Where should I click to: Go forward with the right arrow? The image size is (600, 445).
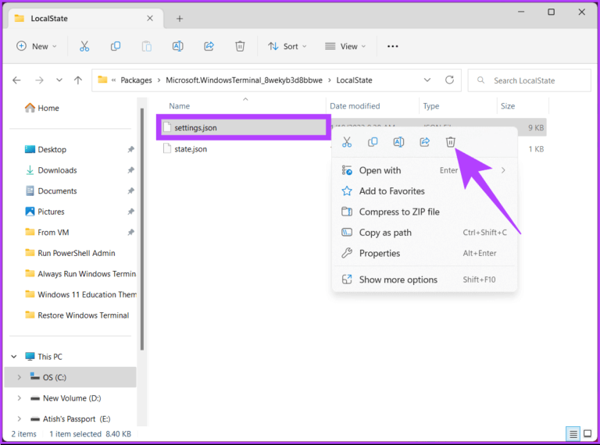coord(39,80)
